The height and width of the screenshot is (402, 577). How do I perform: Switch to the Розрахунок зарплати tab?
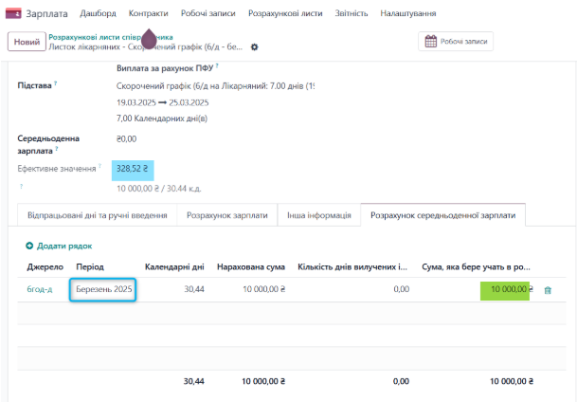pyautogui.click(x=226, y=215)
